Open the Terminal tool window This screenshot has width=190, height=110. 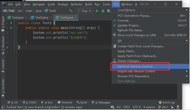point(65,103)
